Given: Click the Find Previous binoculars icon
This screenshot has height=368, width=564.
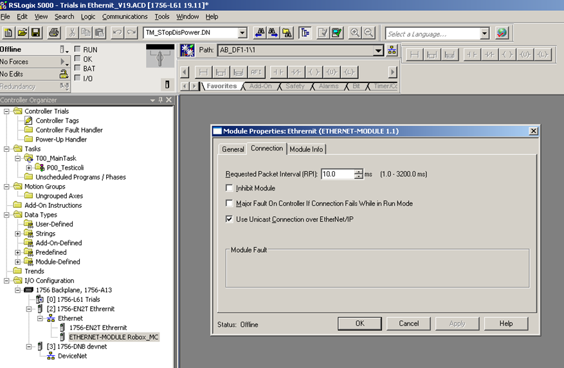Looking at the screenshot, I should [260, 33].
